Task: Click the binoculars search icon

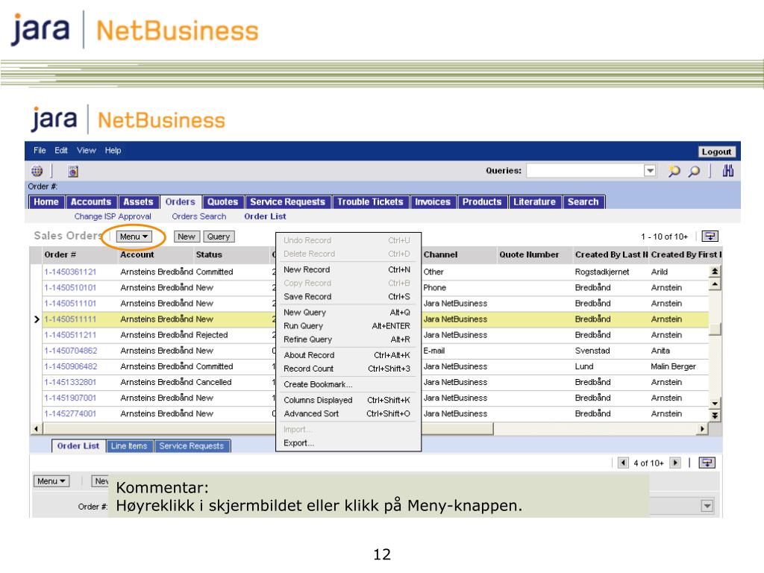Action: 728,171
